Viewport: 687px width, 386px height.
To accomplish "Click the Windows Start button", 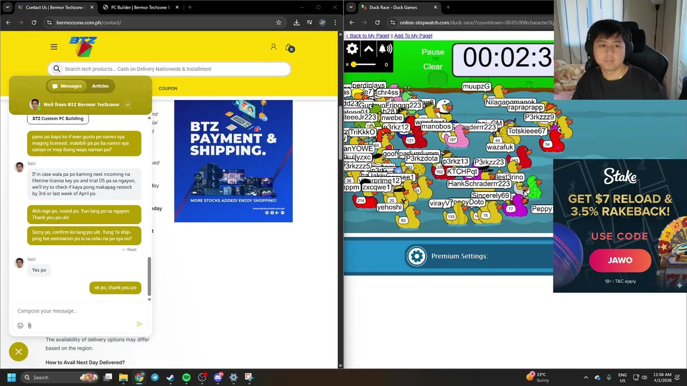I will click(11, 377).
